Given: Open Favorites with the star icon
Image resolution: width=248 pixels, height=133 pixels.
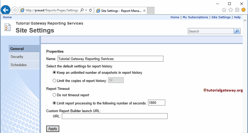Looking at the screenshot, I should click(231, 10).
